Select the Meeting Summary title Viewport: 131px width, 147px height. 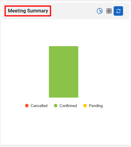pos(28,11)
